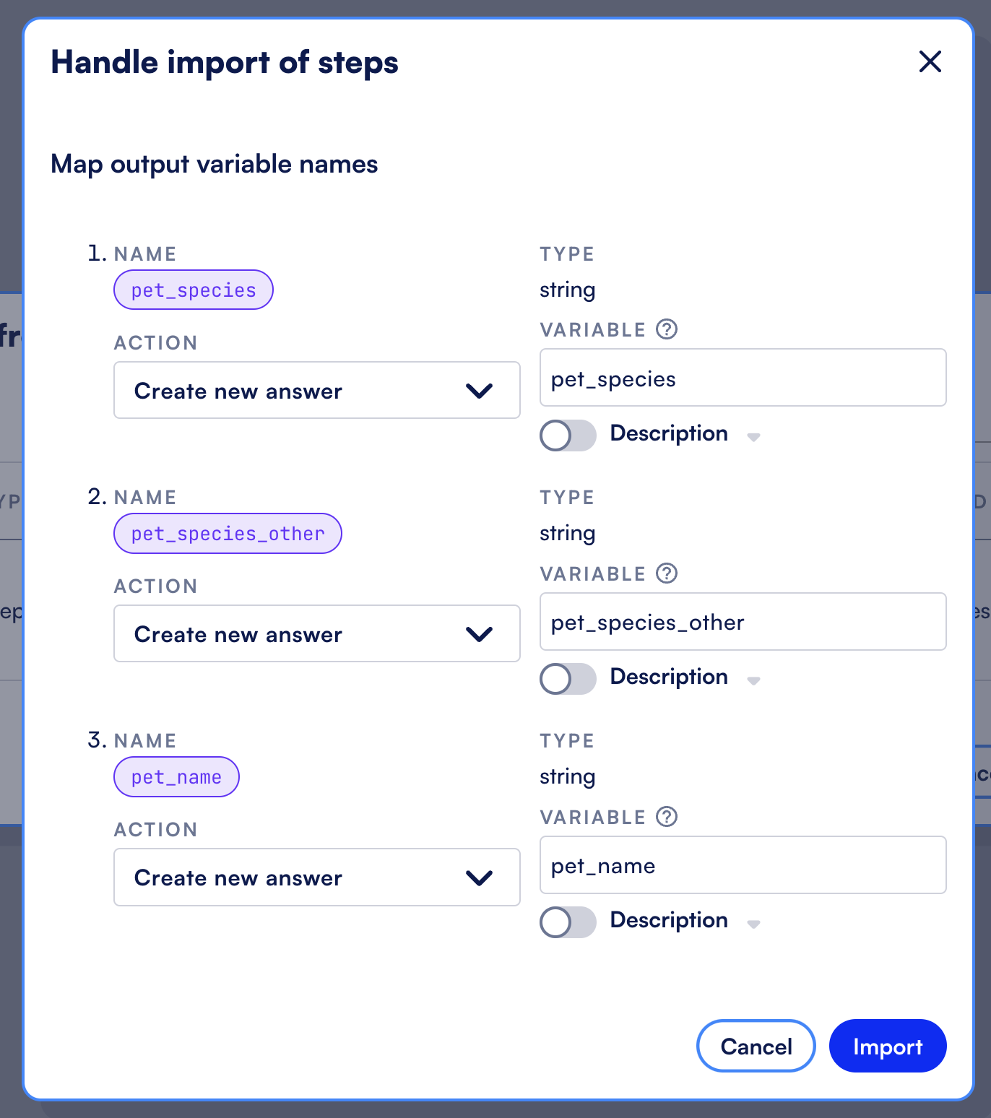Click the Cancel button

coord(756,1046)
